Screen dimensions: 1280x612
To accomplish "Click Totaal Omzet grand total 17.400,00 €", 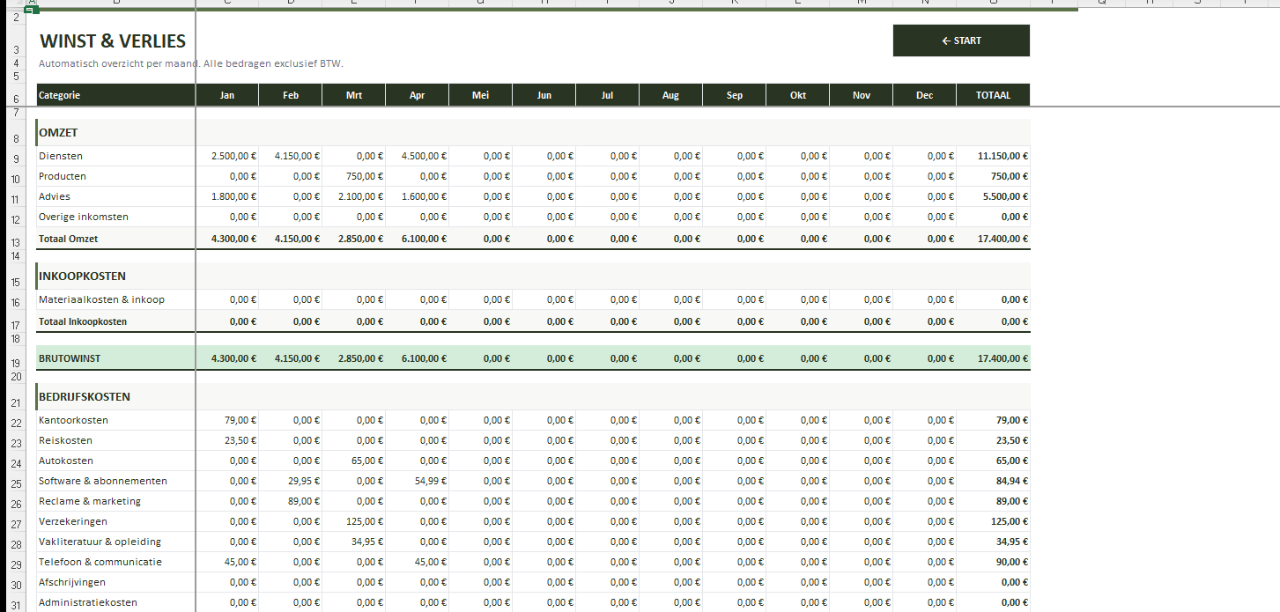I will click(x=1003, y=239).
